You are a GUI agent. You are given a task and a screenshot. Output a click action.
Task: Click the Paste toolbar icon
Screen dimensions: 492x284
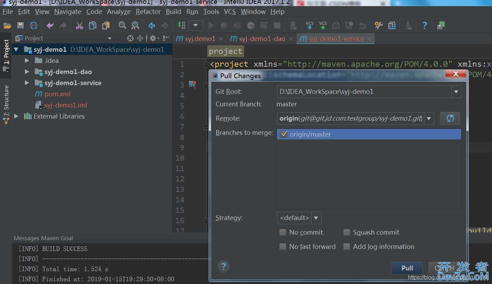click(x=106, y=25)
